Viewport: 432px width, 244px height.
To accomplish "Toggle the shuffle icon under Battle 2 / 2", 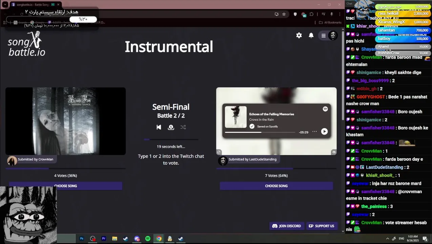I will [x=183, y=127].
